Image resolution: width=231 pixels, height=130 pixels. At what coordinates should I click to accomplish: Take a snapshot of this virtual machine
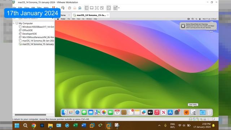pyautogui.click(x=70, y=8)
